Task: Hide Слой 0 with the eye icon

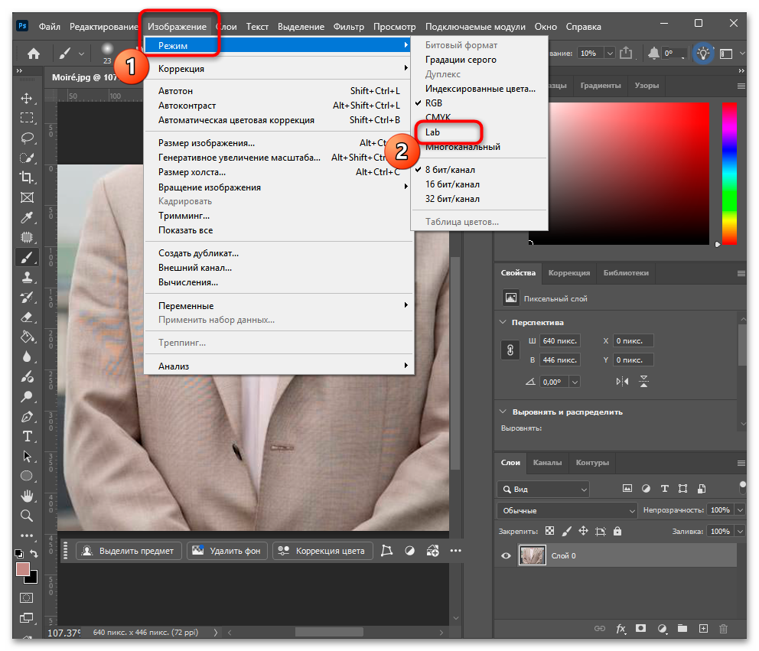Action: (506, 555)
